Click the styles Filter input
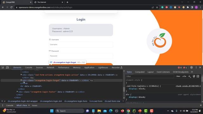The image size is (203, 114). [150, 76]
